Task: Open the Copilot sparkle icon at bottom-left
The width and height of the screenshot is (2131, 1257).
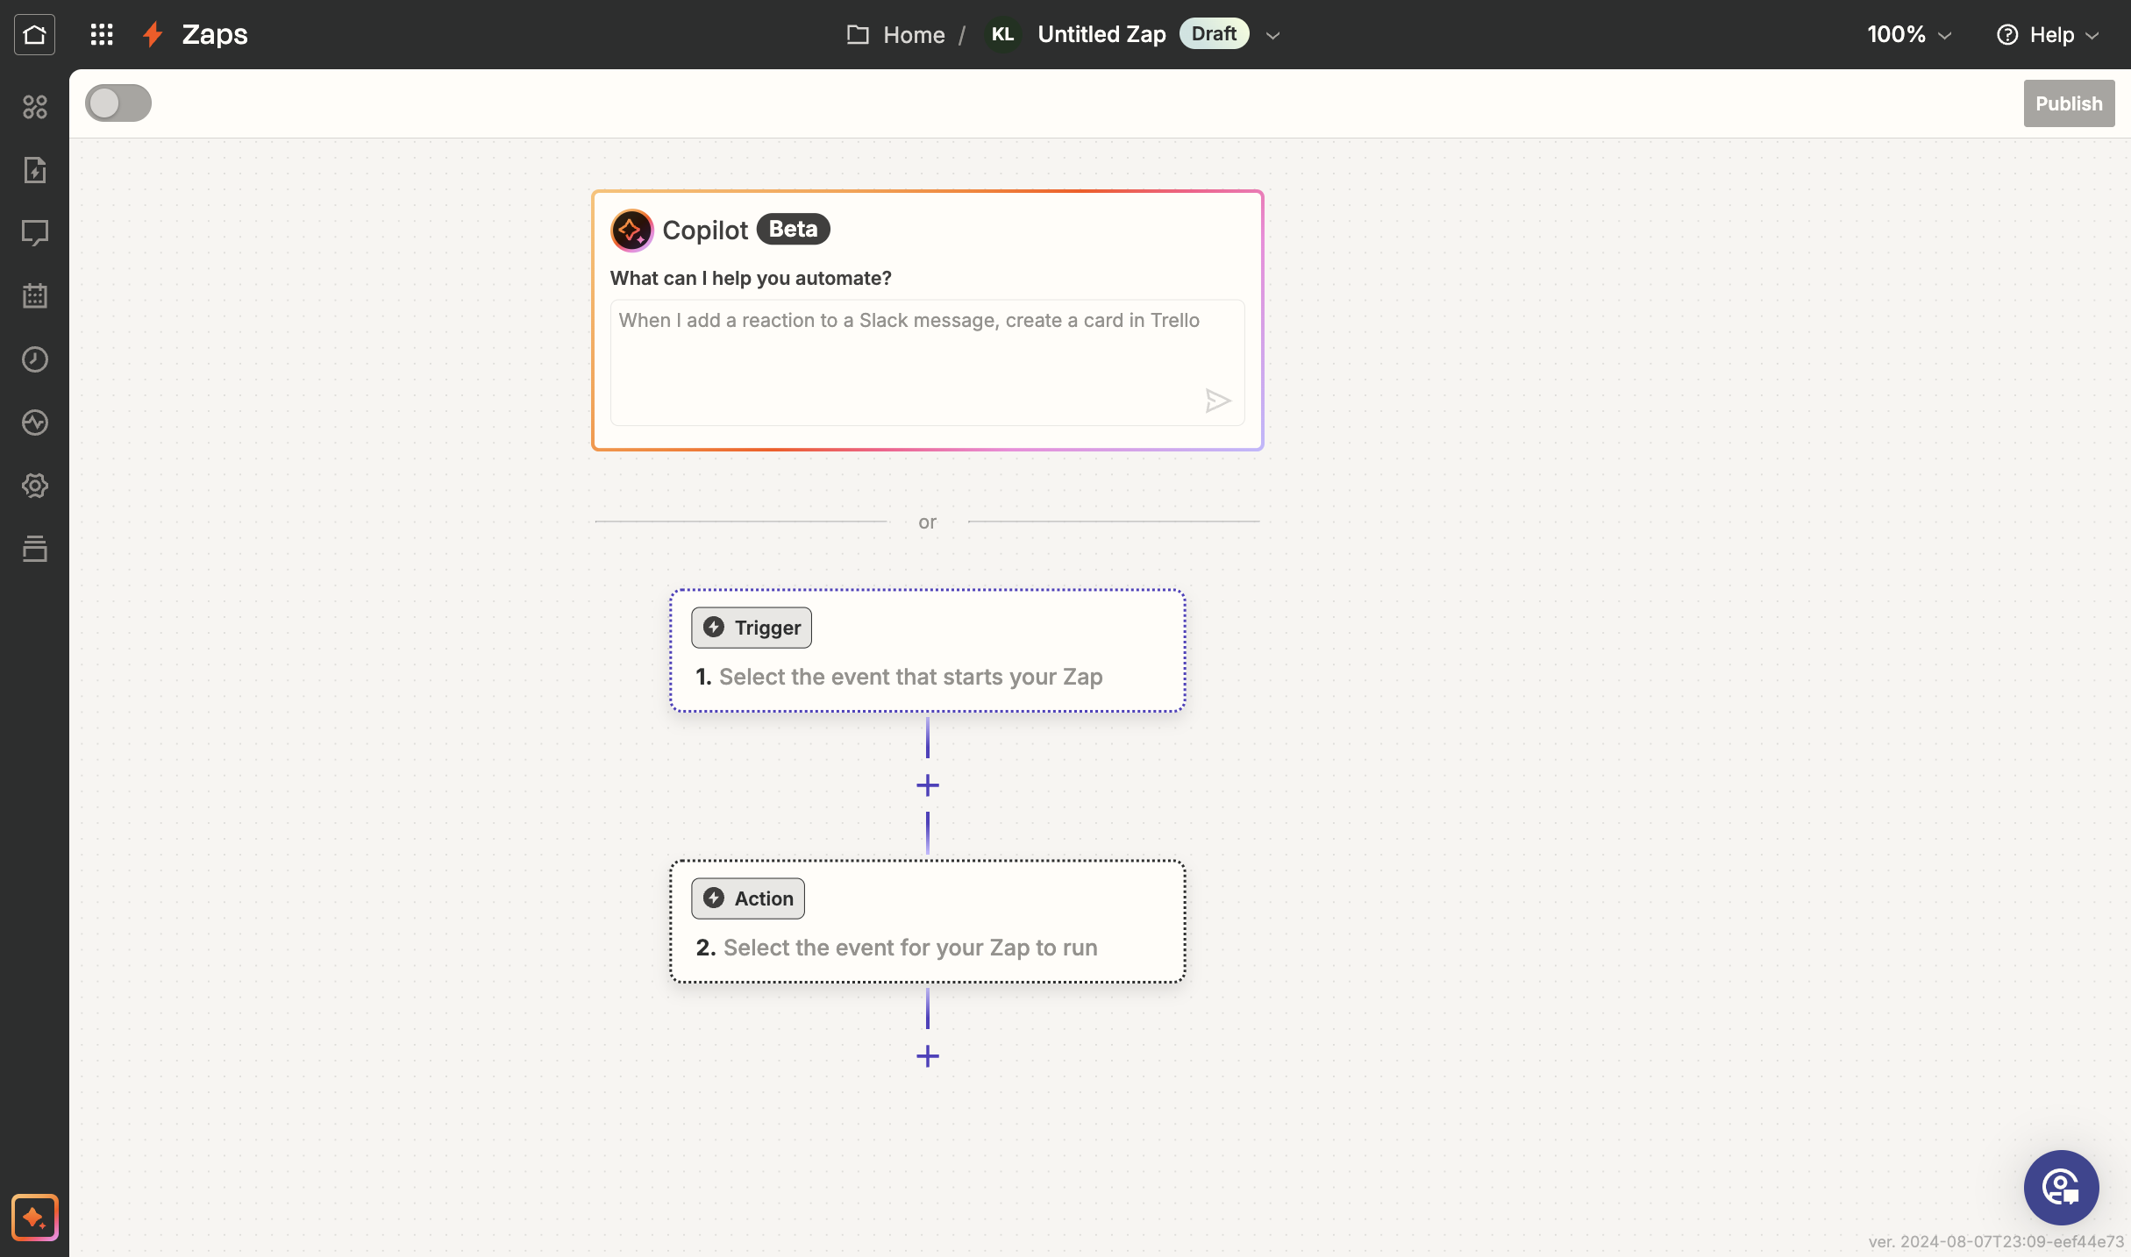Action: click(34, 1217)
